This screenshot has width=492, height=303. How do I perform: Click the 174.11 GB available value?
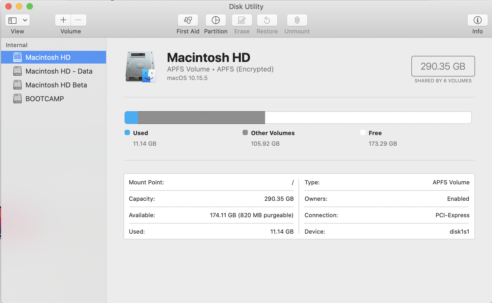252,215
